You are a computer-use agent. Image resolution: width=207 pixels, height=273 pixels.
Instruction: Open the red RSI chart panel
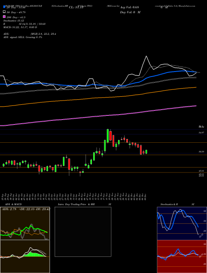point(182,256)
